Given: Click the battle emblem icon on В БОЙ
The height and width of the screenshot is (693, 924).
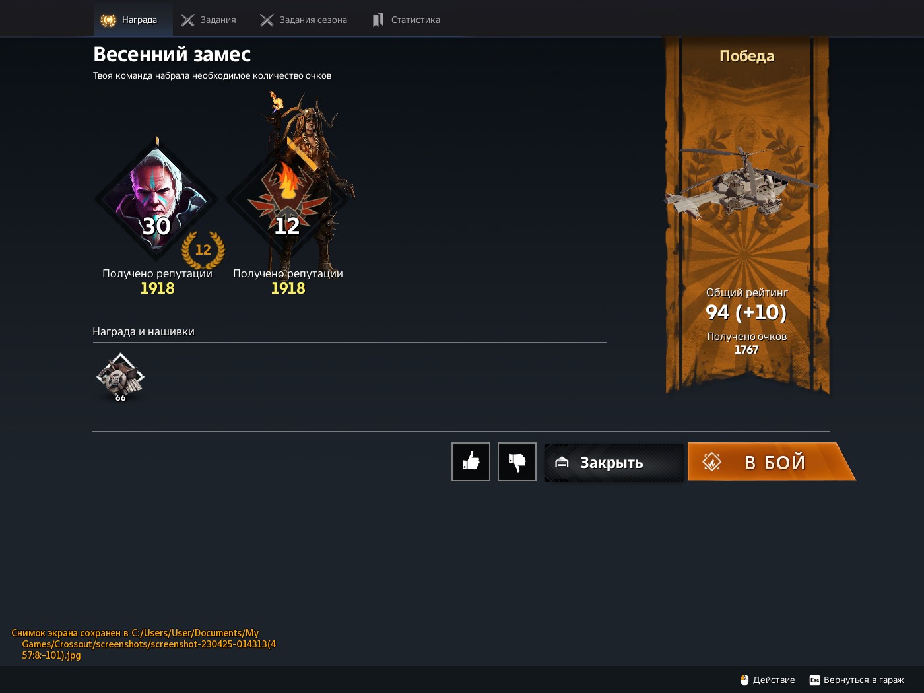Looking at the screenshot, I should coord(711,461).
